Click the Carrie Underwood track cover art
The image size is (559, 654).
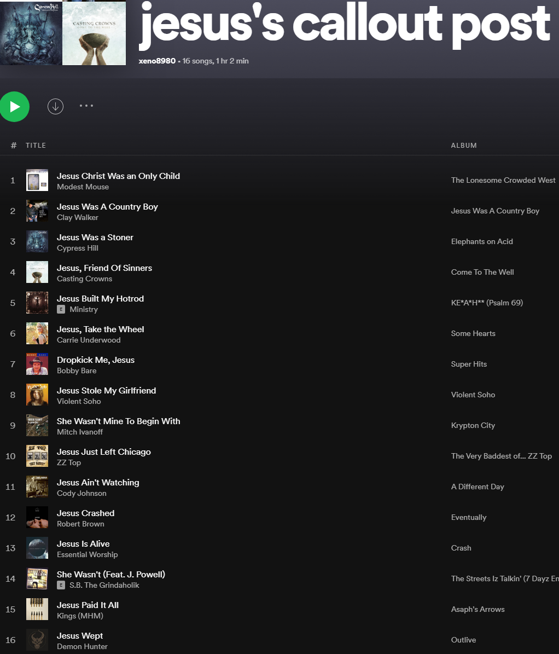37,333
